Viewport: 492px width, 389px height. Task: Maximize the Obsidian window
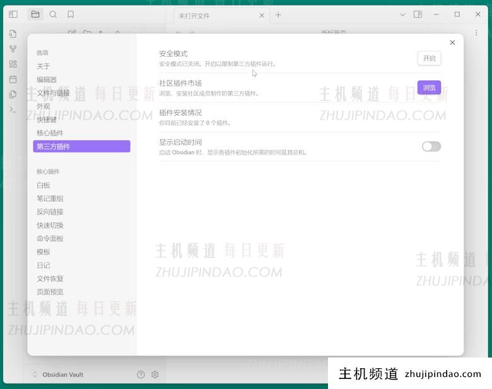(457, 14)
